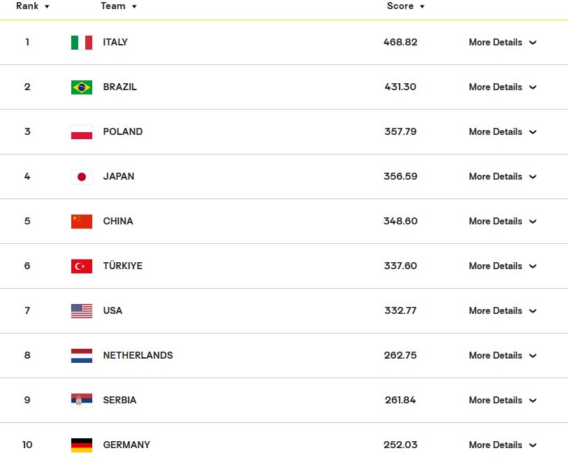
Task: Click the Türkiye flag icon
Action: [82, 266]
